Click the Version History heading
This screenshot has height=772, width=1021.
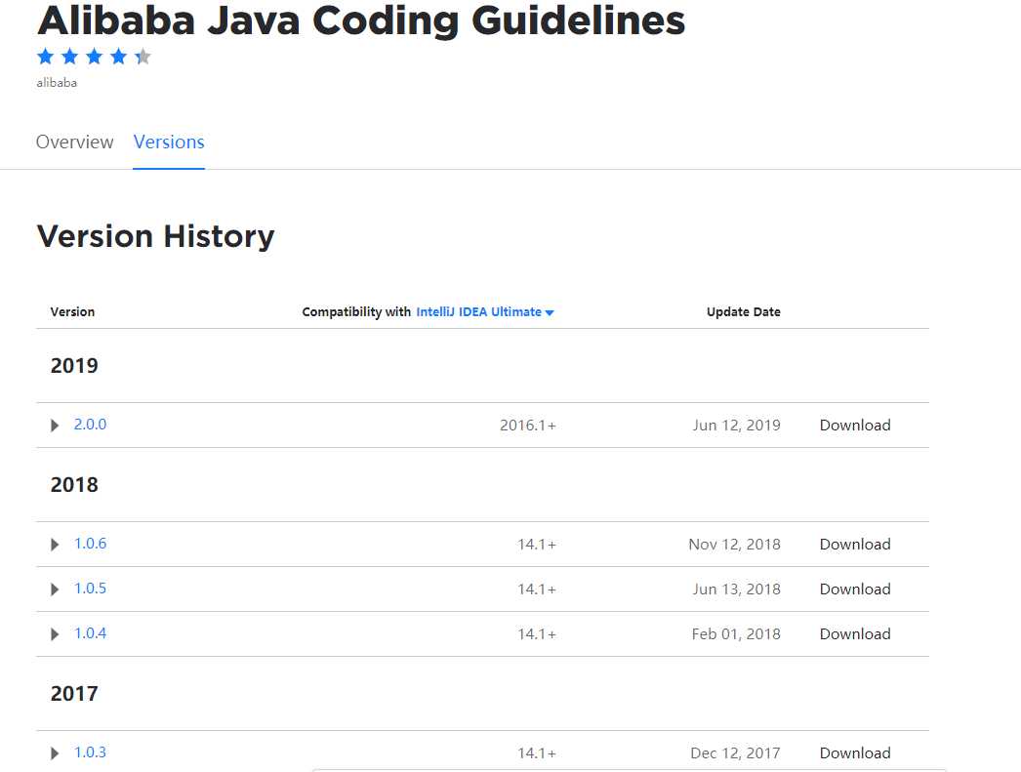point(155,235)
